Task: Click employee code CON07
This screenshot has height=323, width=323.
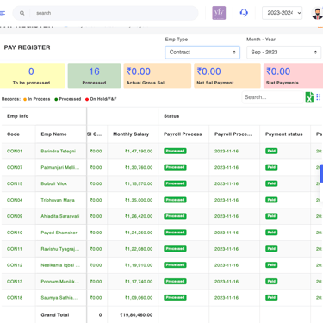Action: [15, 167]
